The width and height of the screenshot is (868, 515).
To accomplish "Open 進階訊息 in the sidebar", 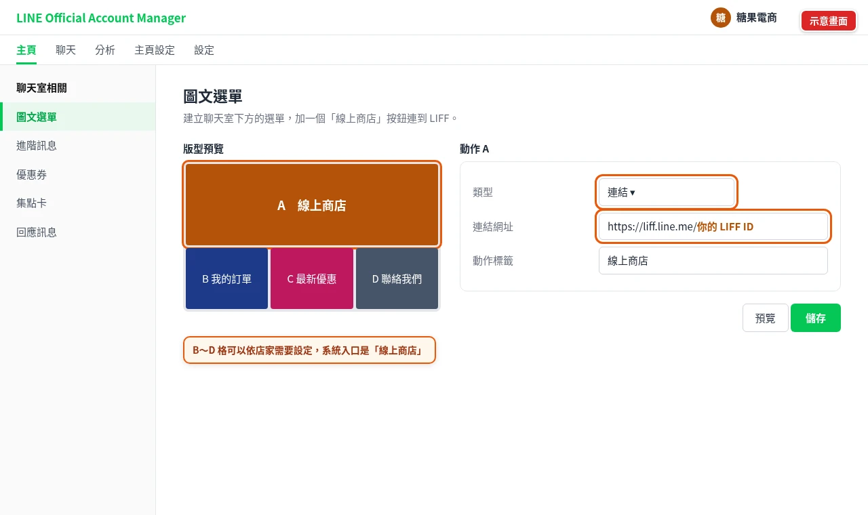I will tap(78, 145).
